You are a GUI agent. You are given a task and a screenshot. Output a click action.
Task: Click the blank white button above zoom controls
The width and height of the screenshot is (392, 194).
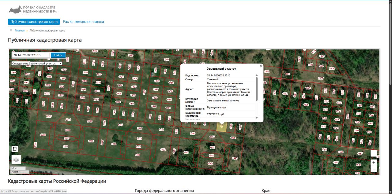tap(374, 153)
